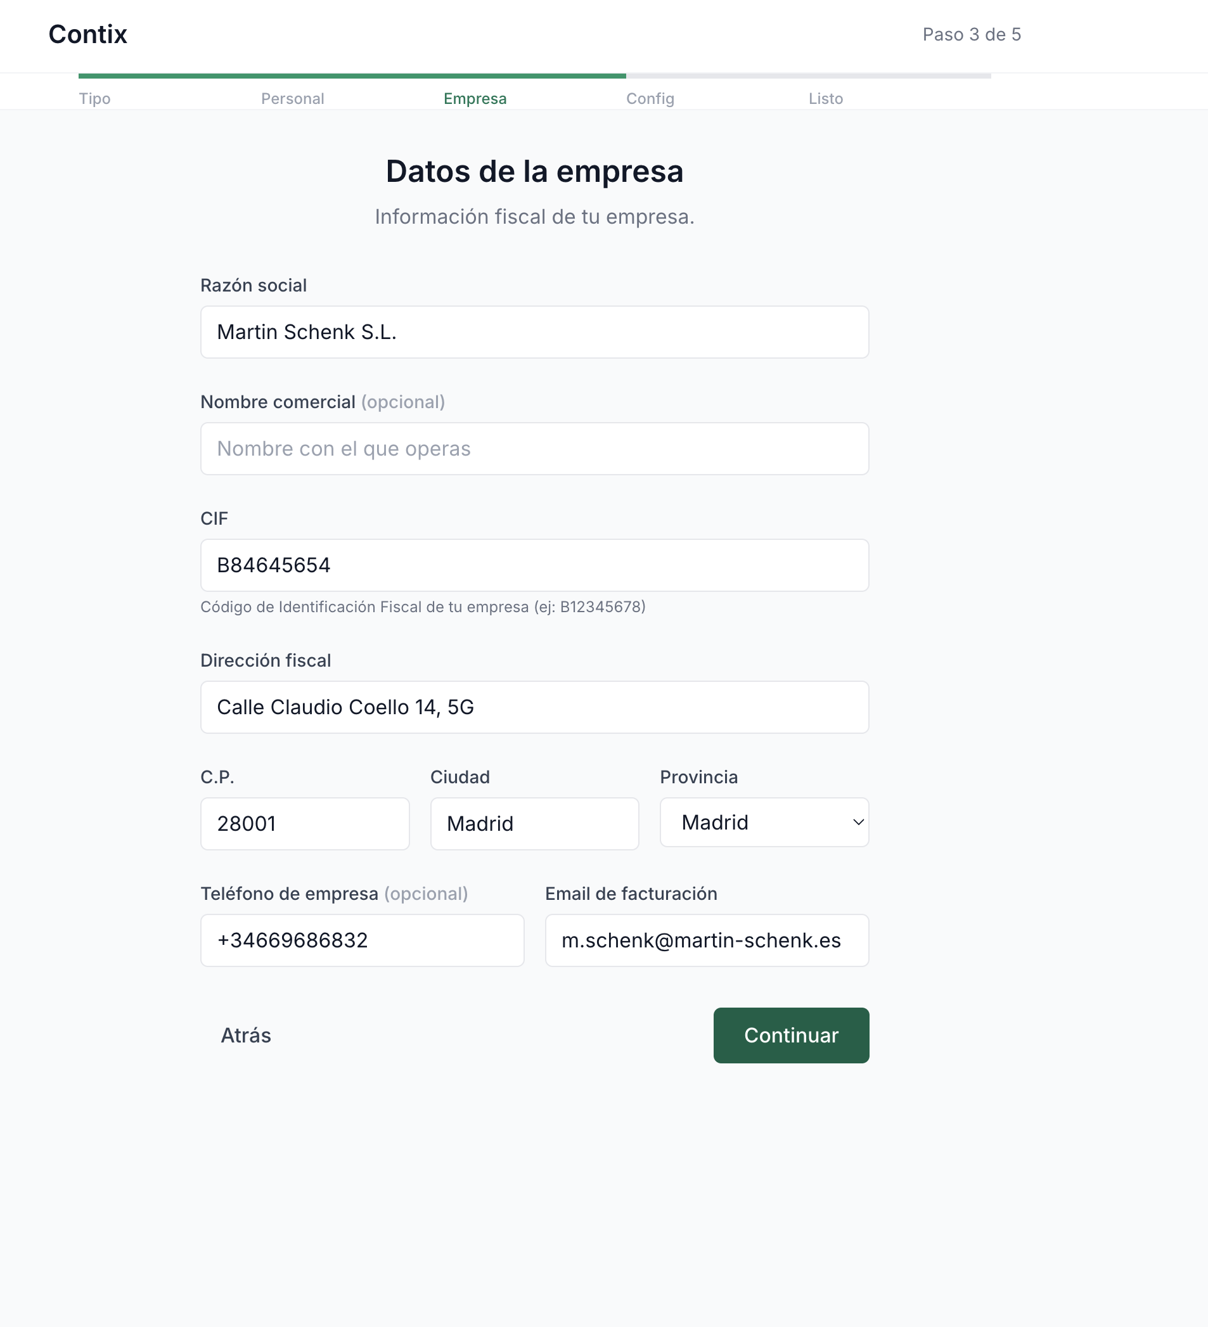This screenshot has width=1208, height=1327.
Task: Click the Continuar button
Action: pyautogui.click(x=790, y=1035)
